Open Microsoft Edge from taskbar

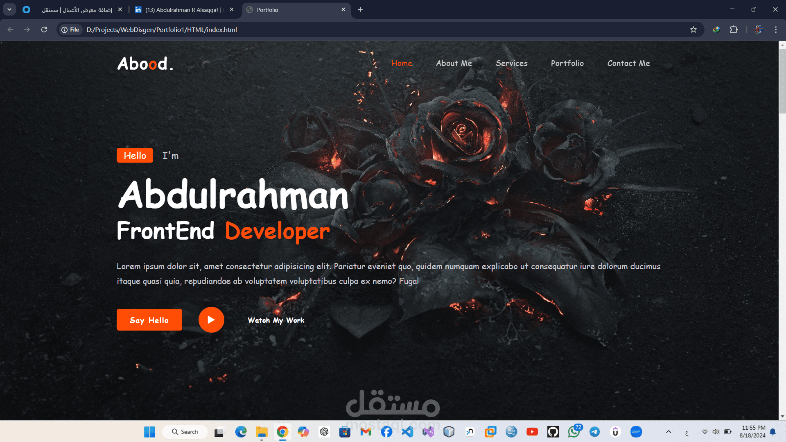click(x=241, y=432)
